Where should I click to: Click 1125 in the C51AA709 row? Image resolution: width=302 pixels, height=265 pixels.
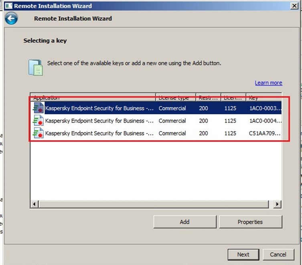(230, 133)
